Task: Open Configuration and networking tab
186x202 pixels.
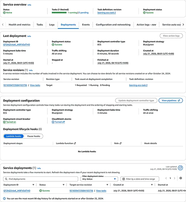Action: pyautogui.click(x=113, y=25)
